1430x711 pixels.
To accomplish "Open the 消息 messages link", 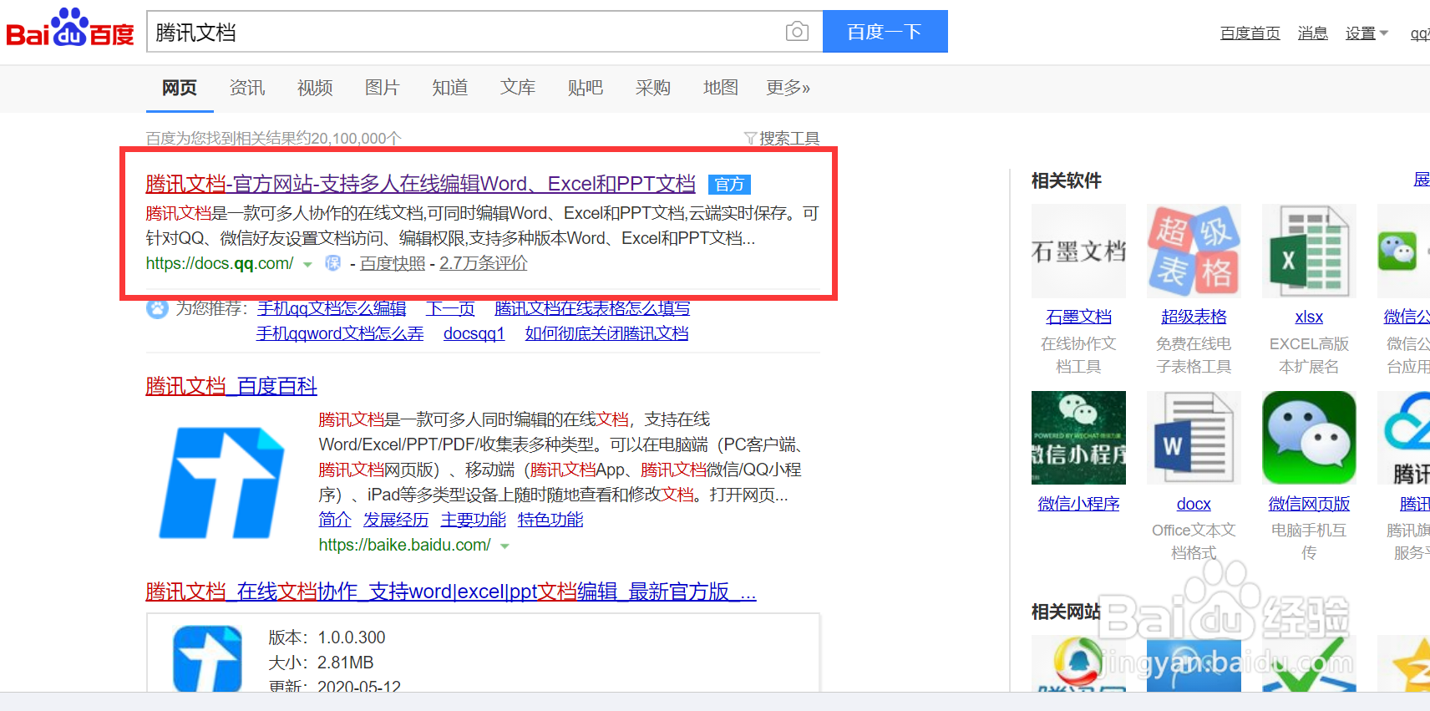I will pyautogui.click(x=1313, y=33).
